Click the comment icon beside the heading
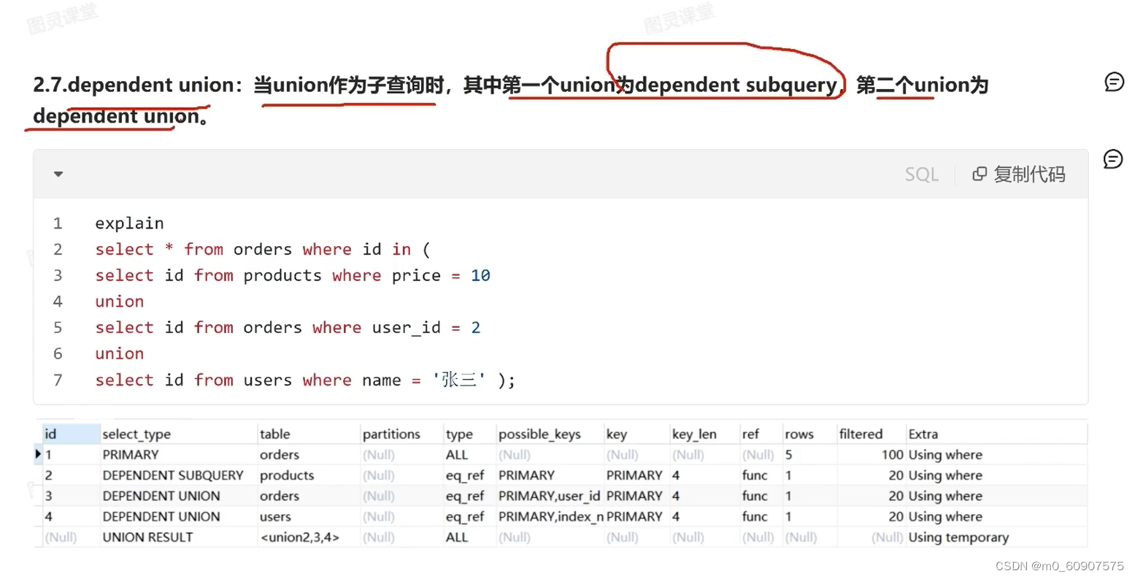The image size is (1135, 579). [1114, 82]
